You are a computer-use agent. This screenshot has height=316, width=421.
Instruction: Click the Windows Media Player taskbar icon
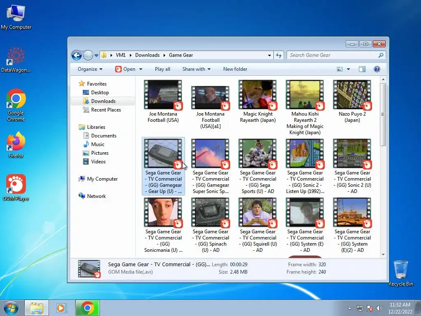coord(62,308)
